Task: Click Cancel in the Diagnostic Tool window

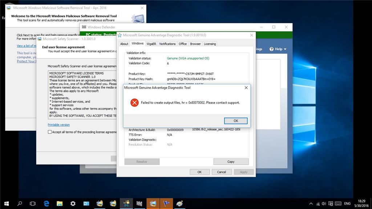Action: (x=221, y=172)
